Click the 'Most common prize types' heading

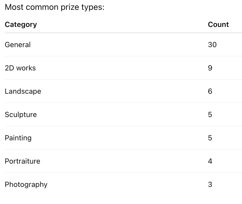click(54, 7)
